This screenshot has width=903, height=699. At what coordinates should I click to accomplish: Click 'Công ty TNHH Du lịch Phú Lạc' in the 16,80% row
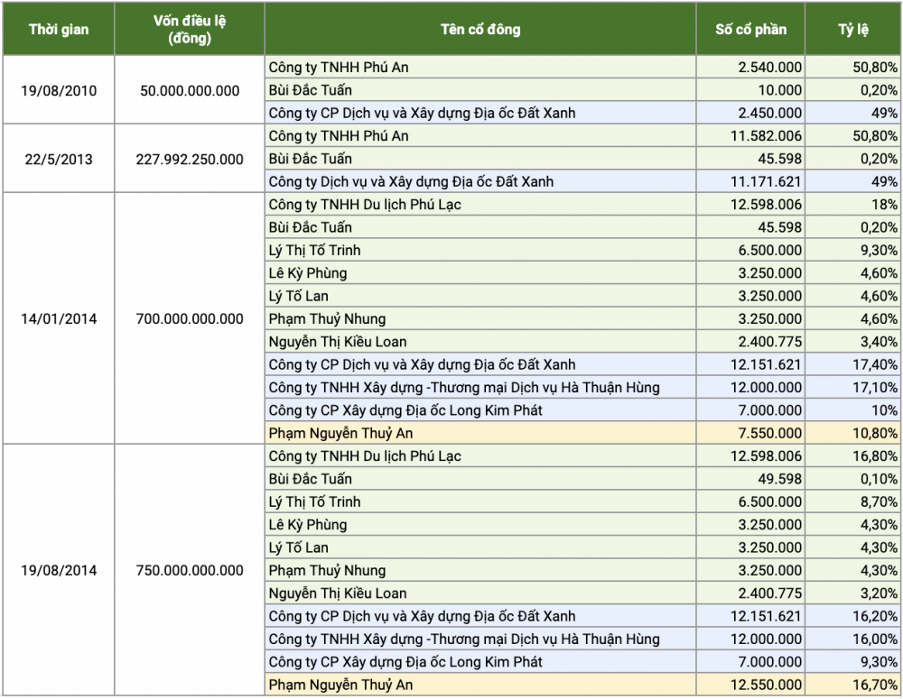point(365,456)
